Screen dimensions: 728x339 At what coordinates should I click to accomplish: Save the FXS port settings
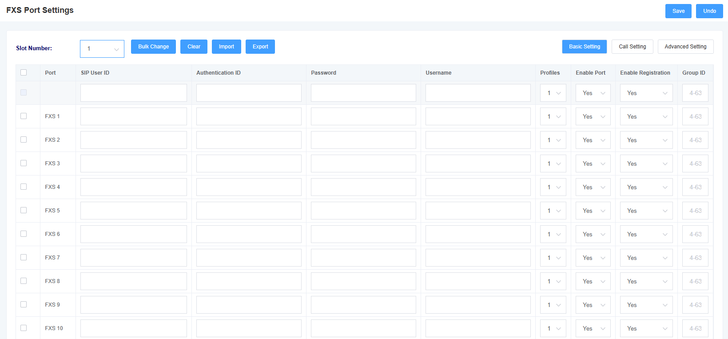pyautogui.click(x=678, y=11)
